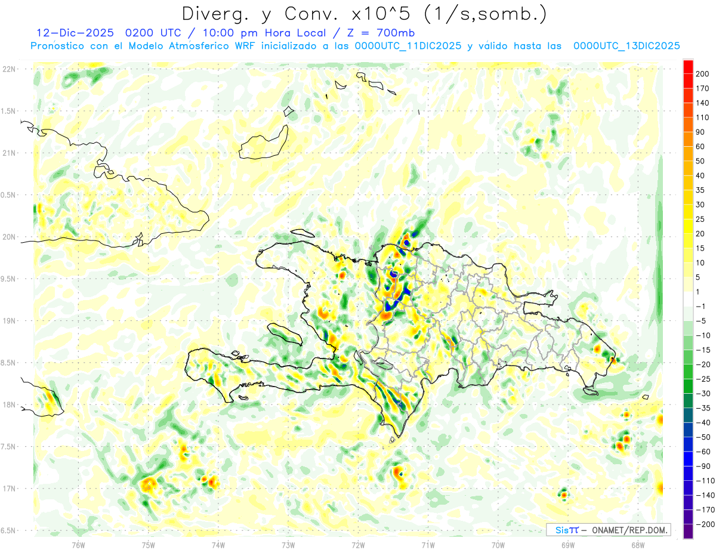Click the colorbar label '170'

[x=702, y=88]
